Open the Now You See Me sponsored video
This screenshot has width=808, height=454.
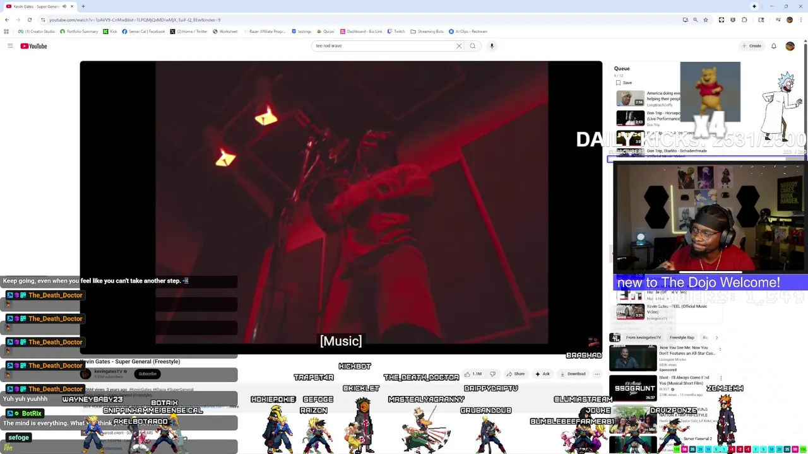click(x=633, y=358)
